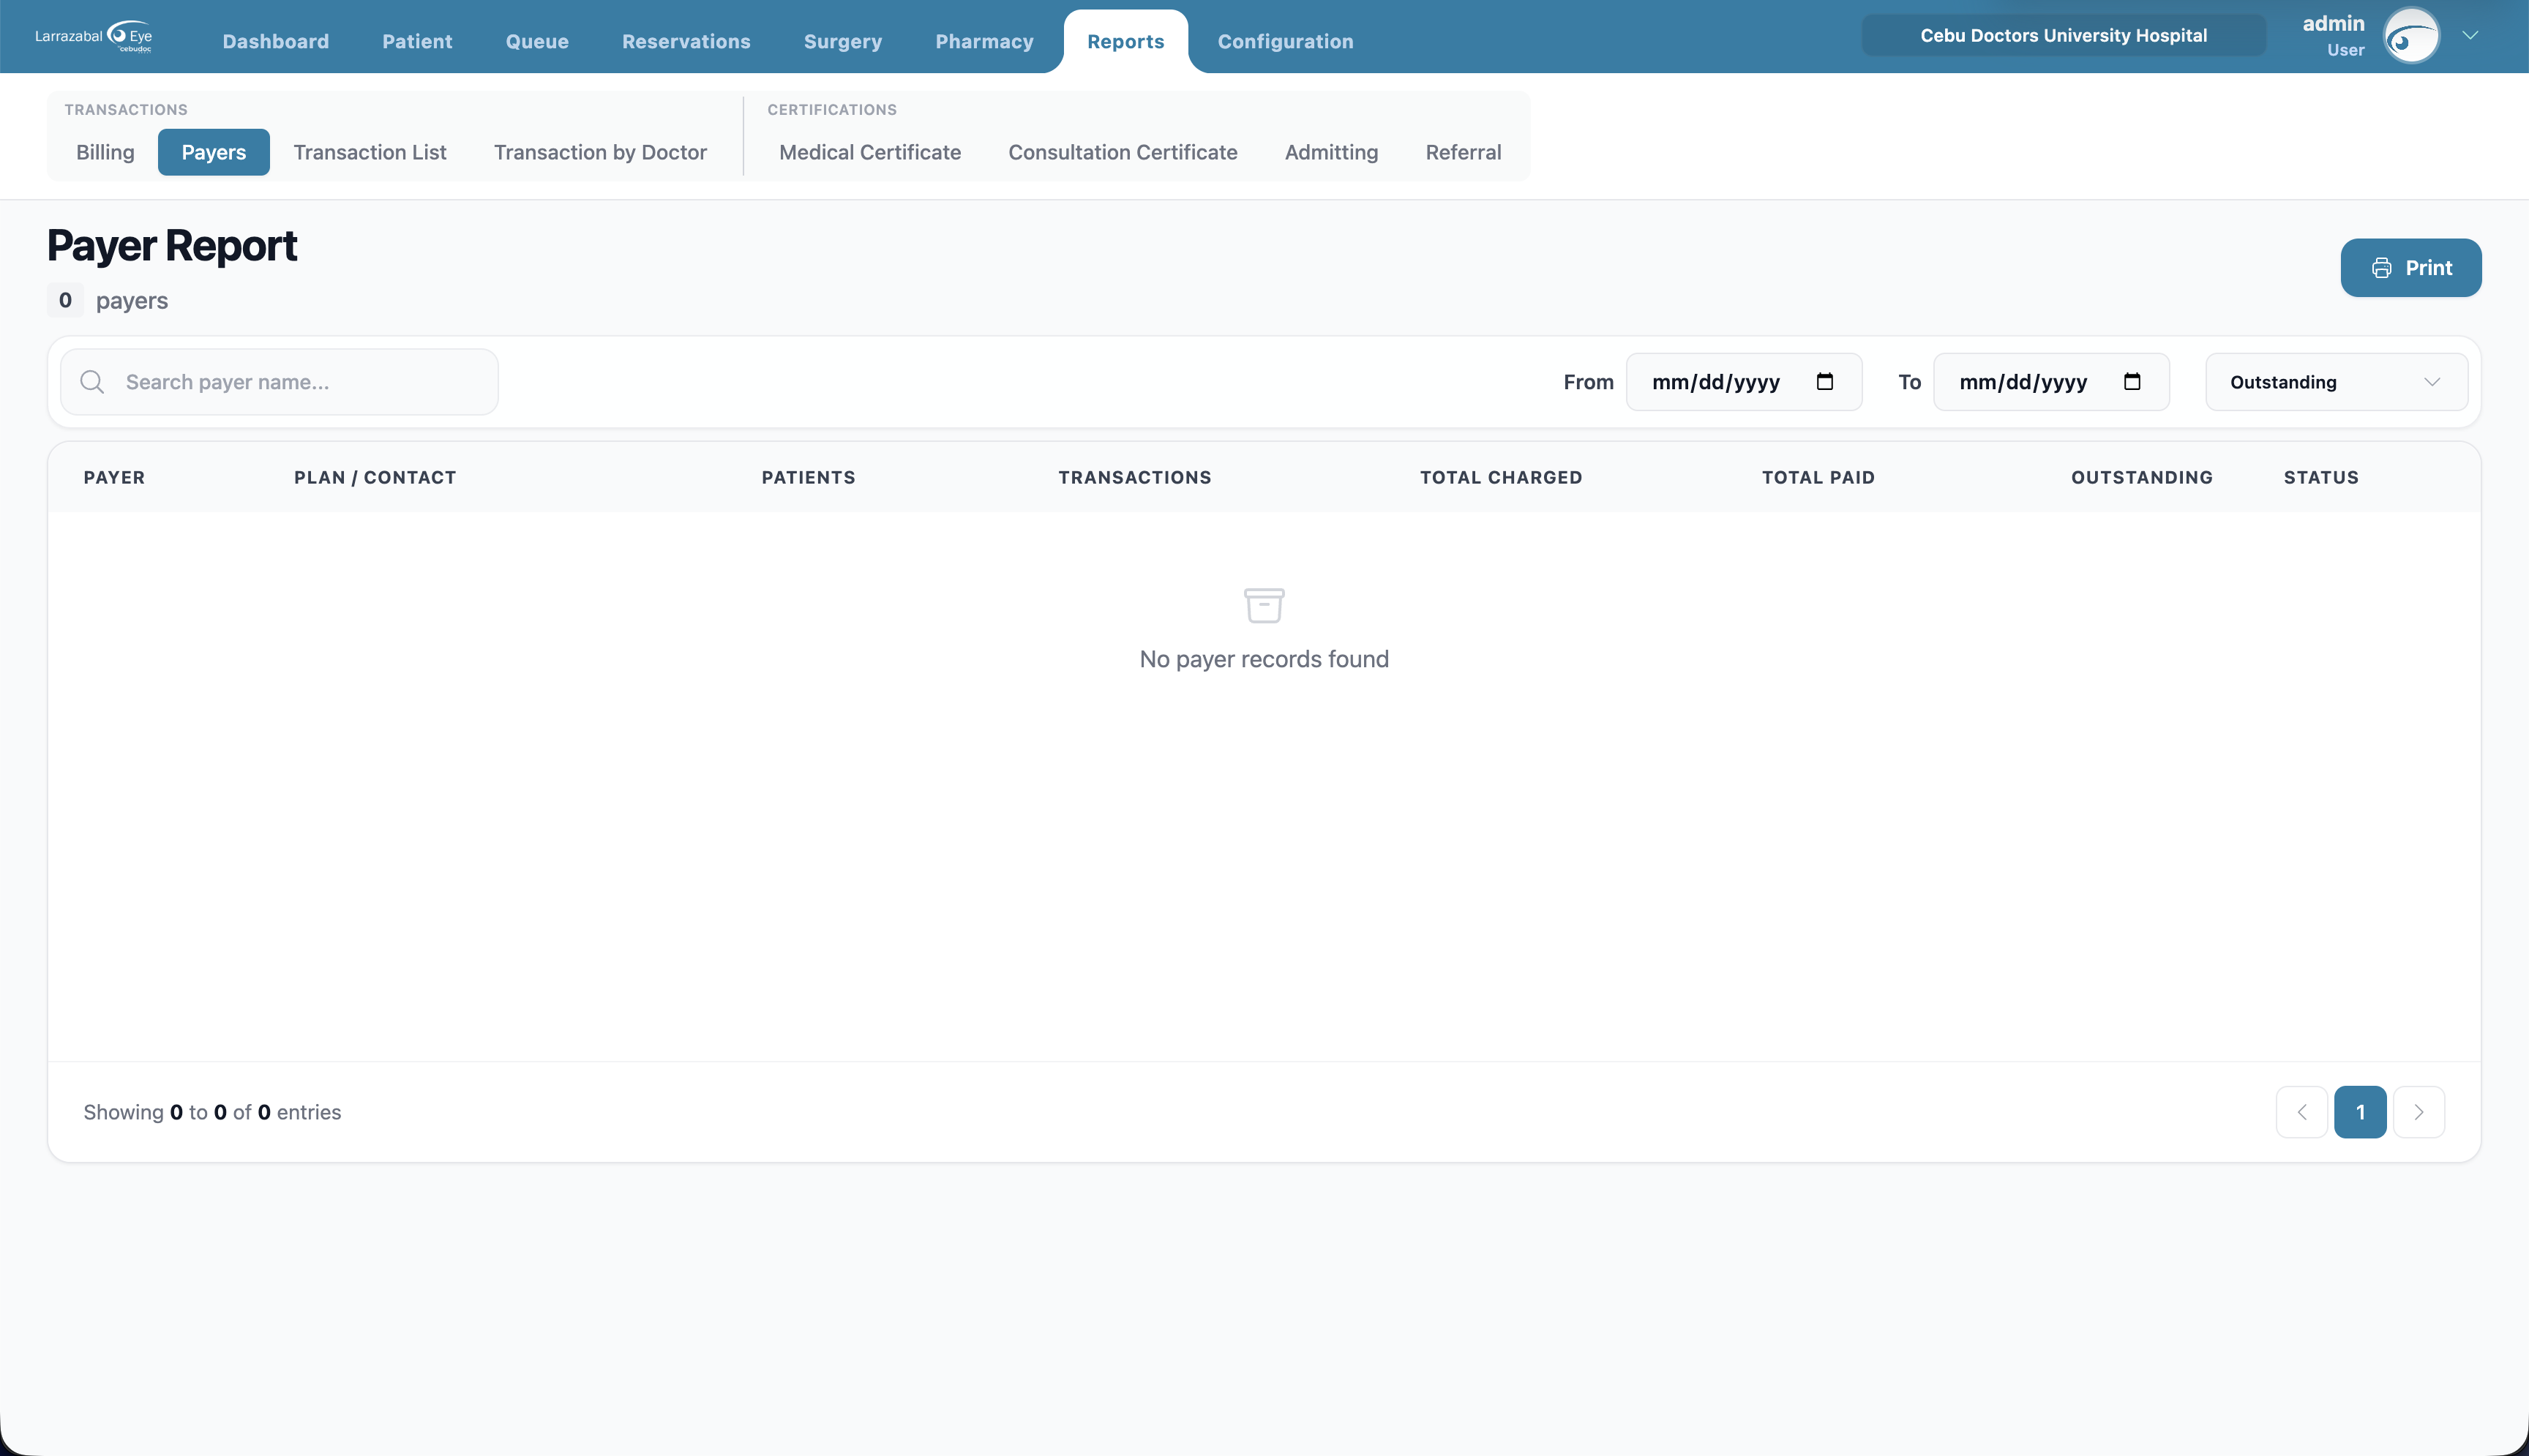This screenshot has height=1456, width=2529.
Task: Open the Configuration tab
Action: 1285,41
